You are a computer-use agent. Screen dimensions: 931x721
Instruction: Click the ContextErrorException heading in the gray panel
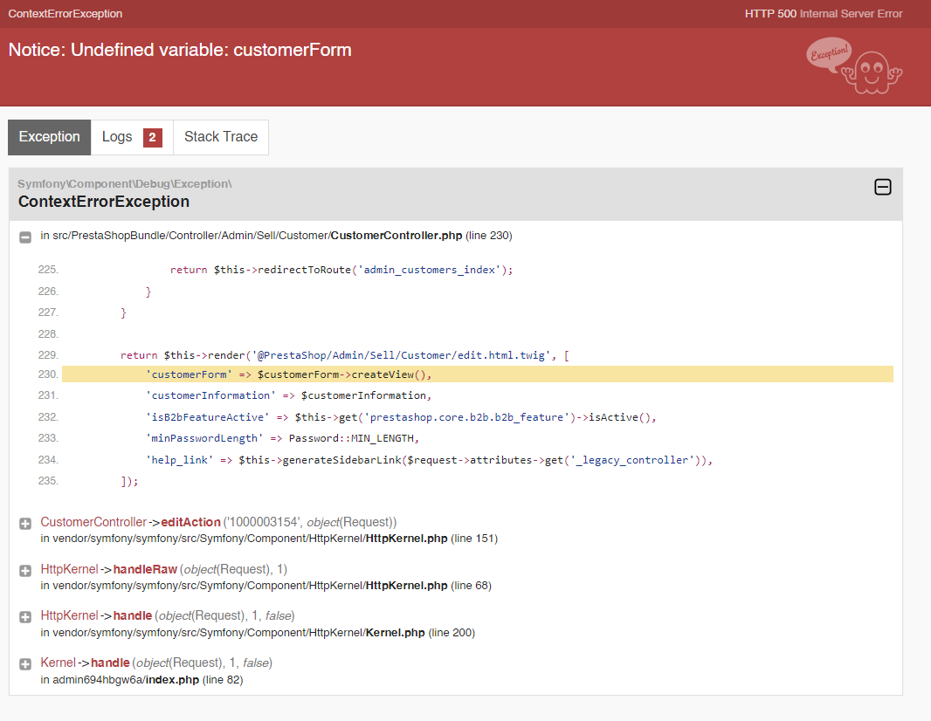(104, 202)
